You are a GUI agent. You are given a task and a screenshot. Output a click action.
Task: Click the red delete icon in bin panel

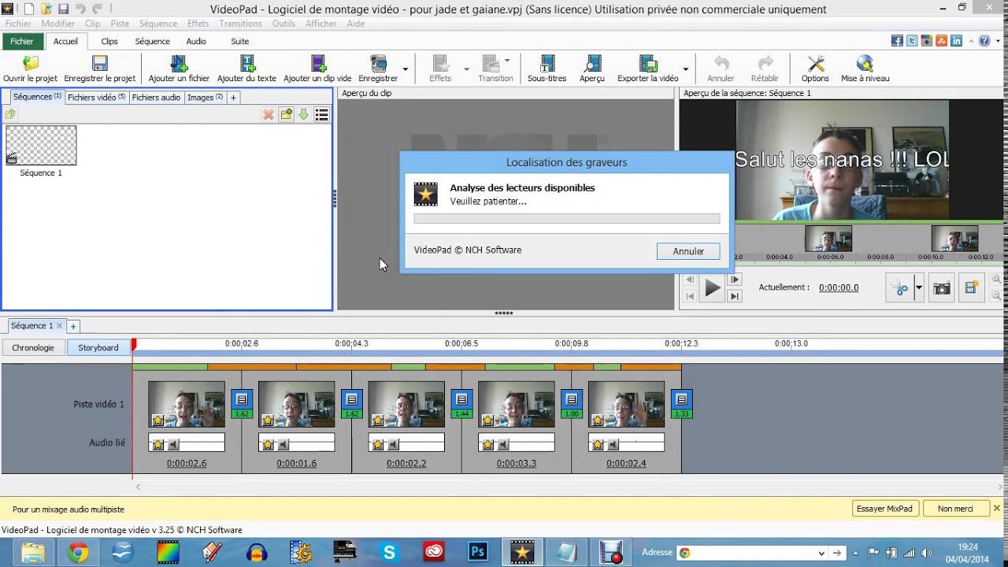point(269,115)
